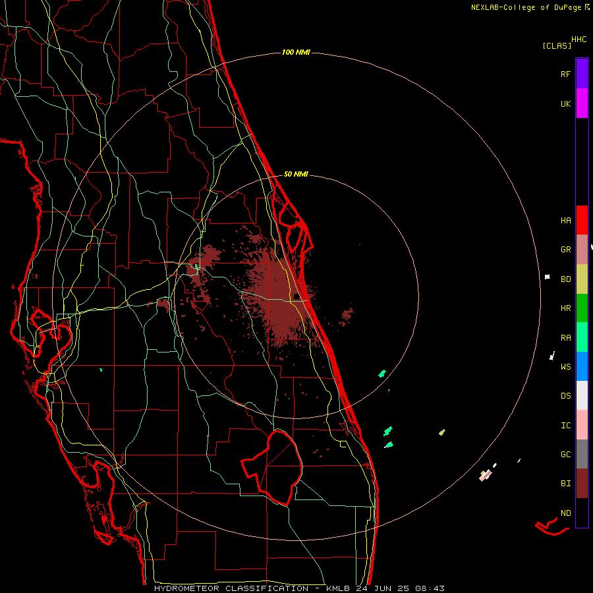The image size is (593, 593).
Task: Select the 'RA' legend label
Action: 565,338
